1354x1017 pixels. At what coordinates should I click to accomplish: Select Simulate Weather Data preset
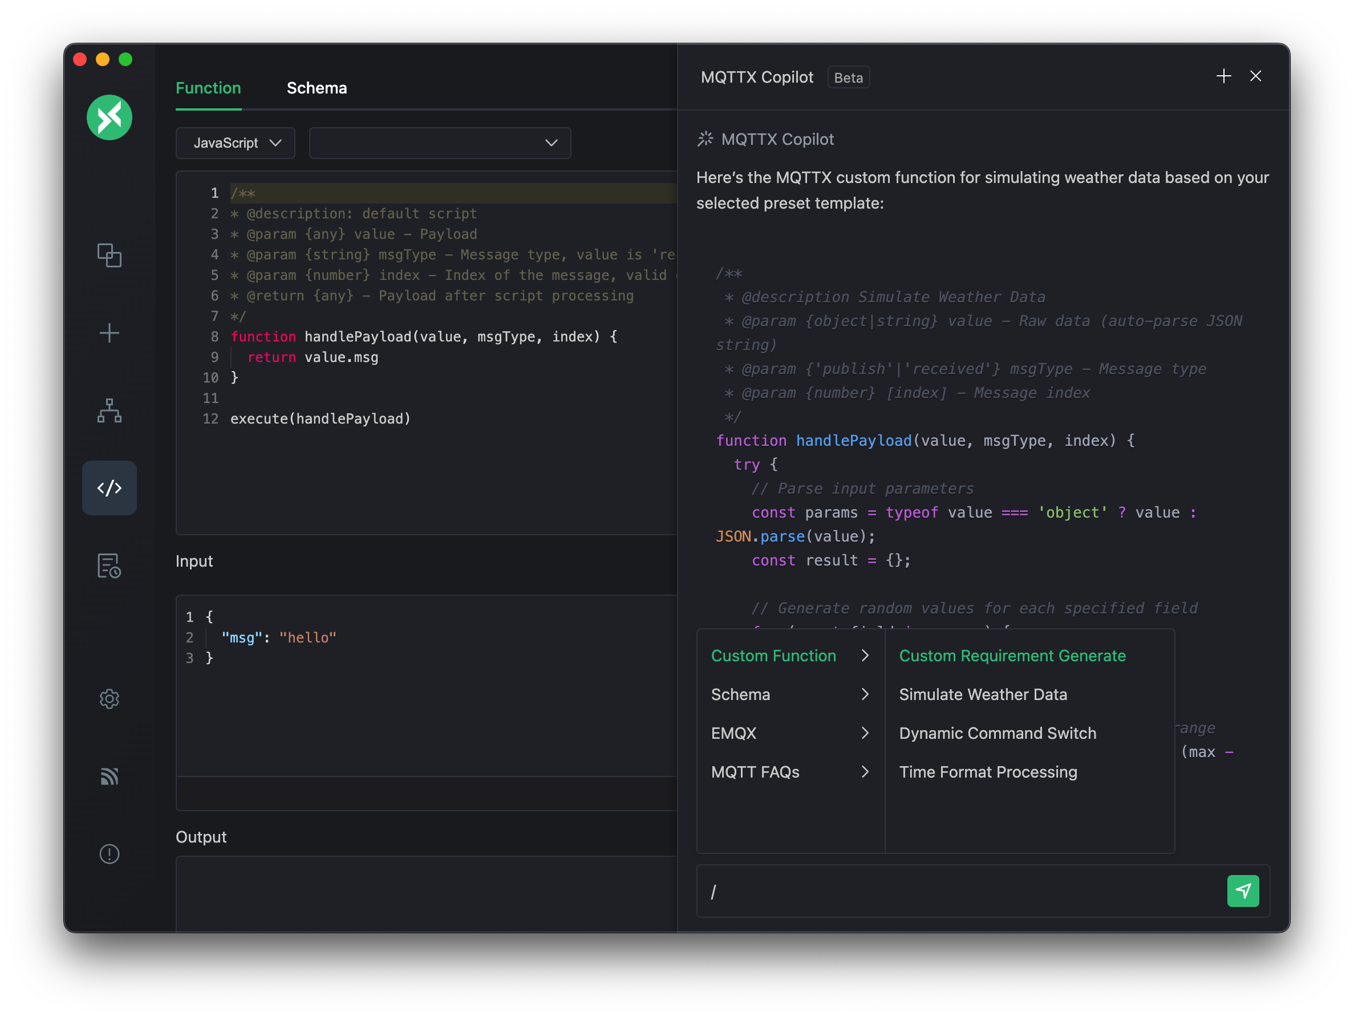[x=983, y=694]
